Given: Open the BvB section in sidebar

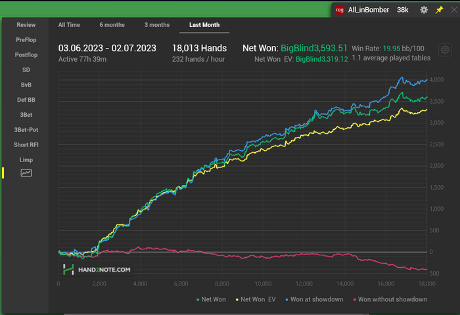Looking at the screenshot, I should 26,85.
